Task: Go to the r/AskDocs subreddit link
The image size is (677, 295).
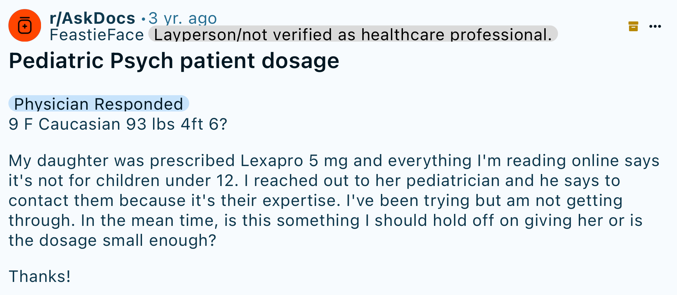Action: [92, 18]
